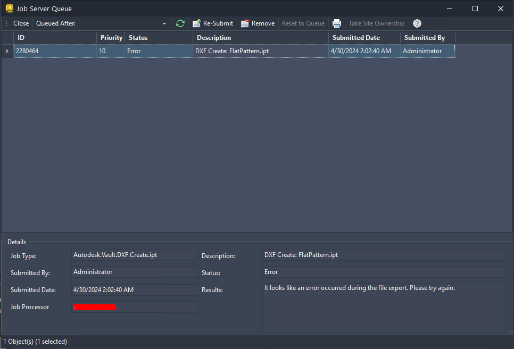Close the Job Server Queue via Close
The width and height of the screenshot is (514, 349).
click(21, 23)
